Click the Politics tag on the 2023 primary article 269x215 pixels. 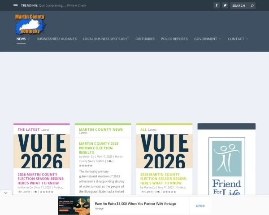pyautogui.click(x=100, y=161)
